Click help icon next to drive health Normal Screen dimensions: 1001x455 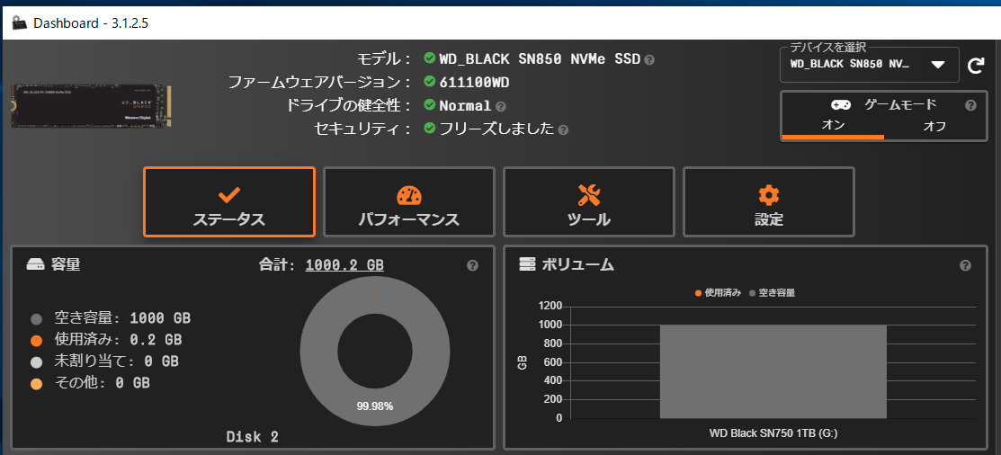501,107
